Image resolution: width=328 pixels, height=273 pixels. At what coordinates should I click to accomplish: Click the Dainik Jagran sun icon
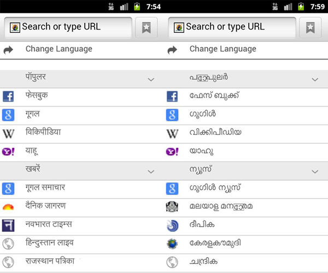(8, 207)
